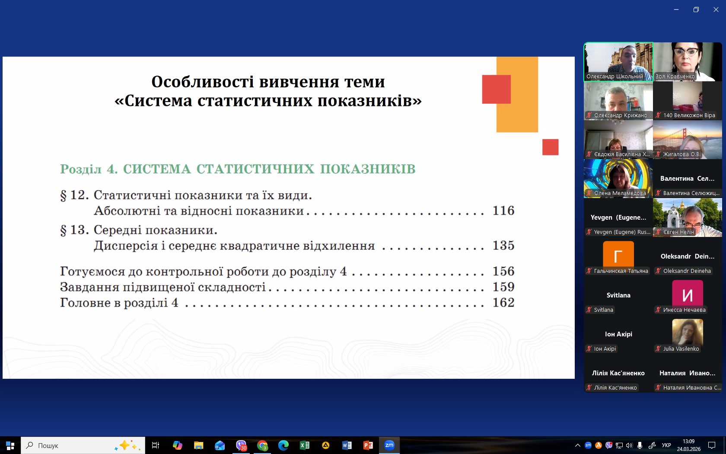
Task: Select Олександр Школьний video tile
Action: tap(618, 61)
